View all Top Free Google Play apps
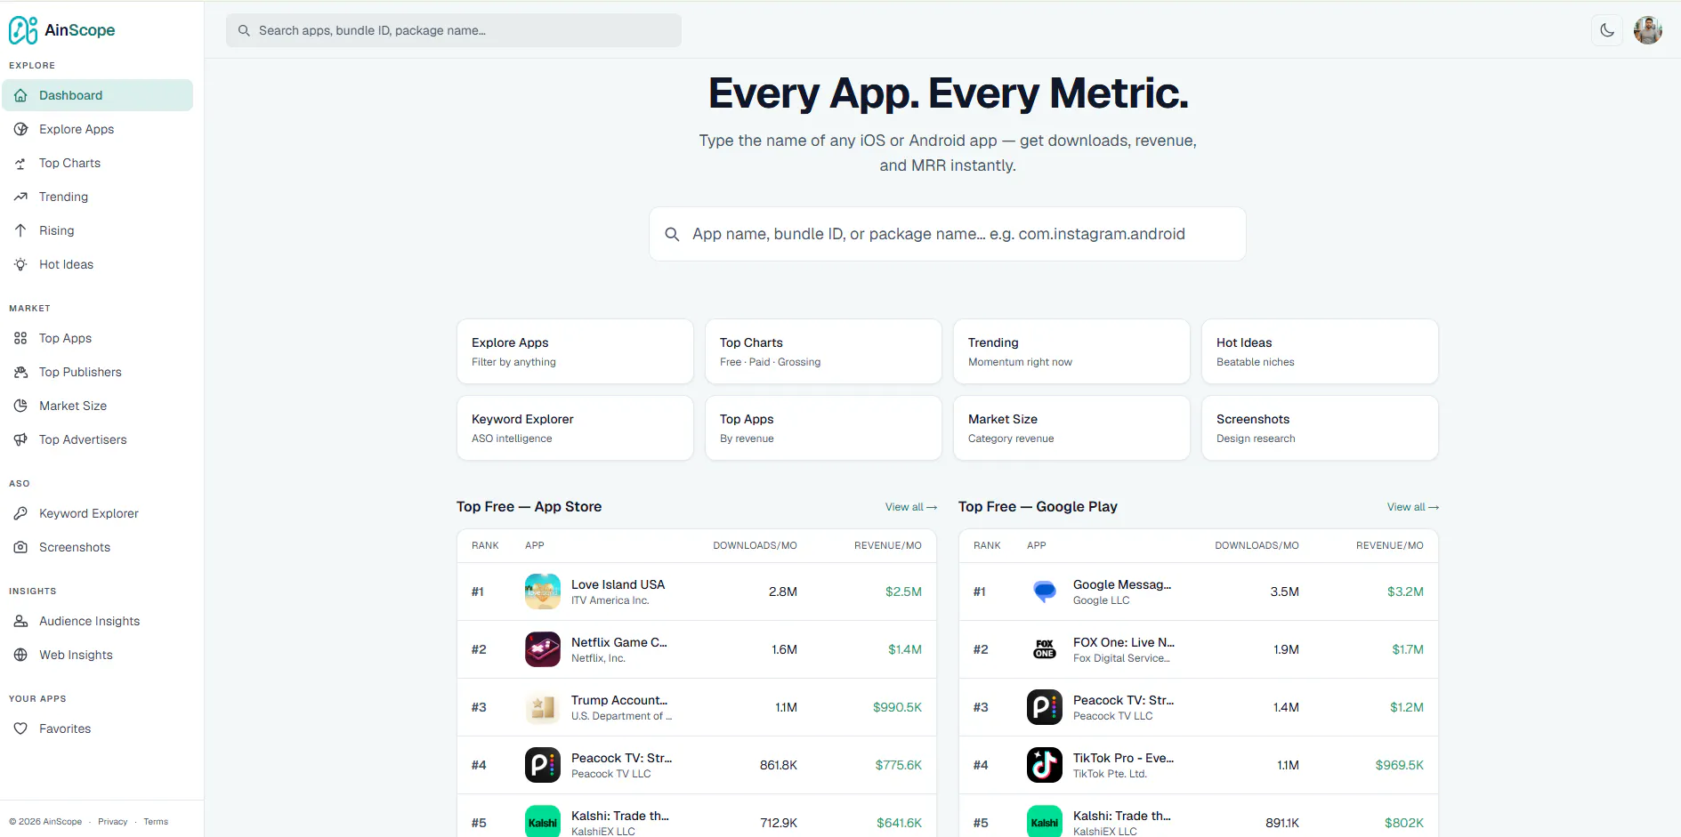Image resolution: width=1681 pixels, height=837 pixels. (x=1413, y=507)
